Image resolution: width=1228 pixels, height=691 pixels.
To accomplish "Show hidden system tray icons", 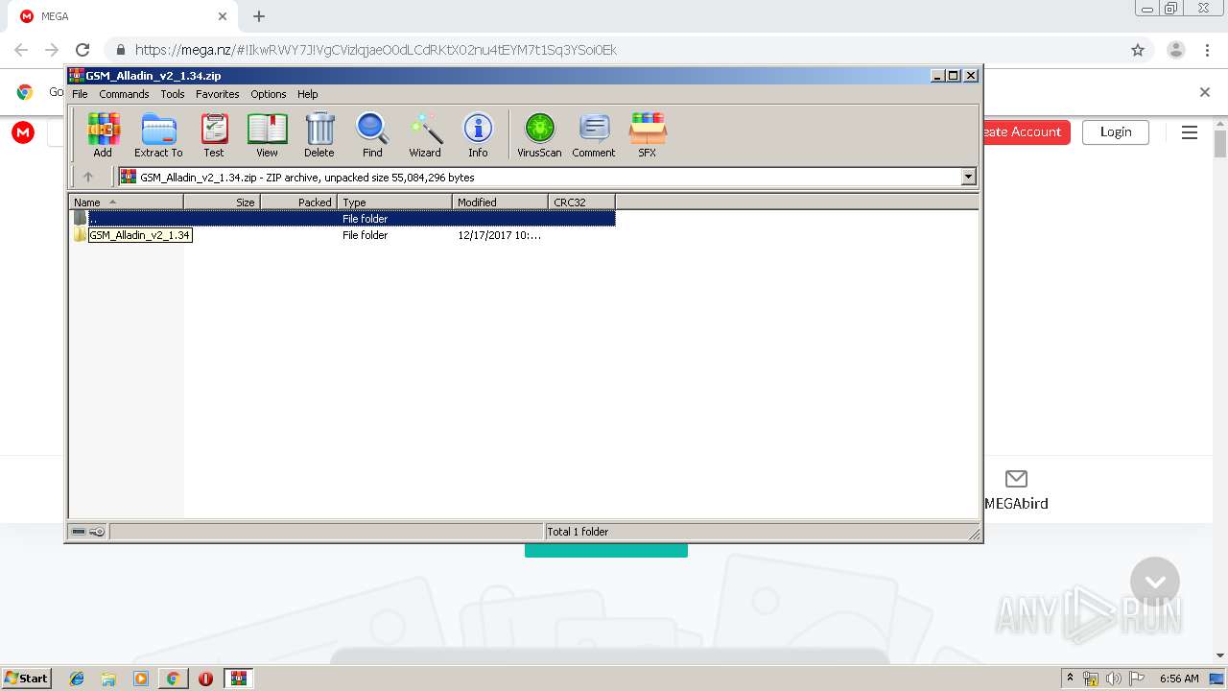I will (1070, 679).
